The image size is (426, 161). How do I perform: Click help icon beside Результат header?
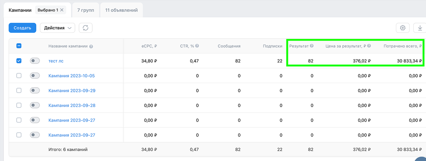(312, 46)
